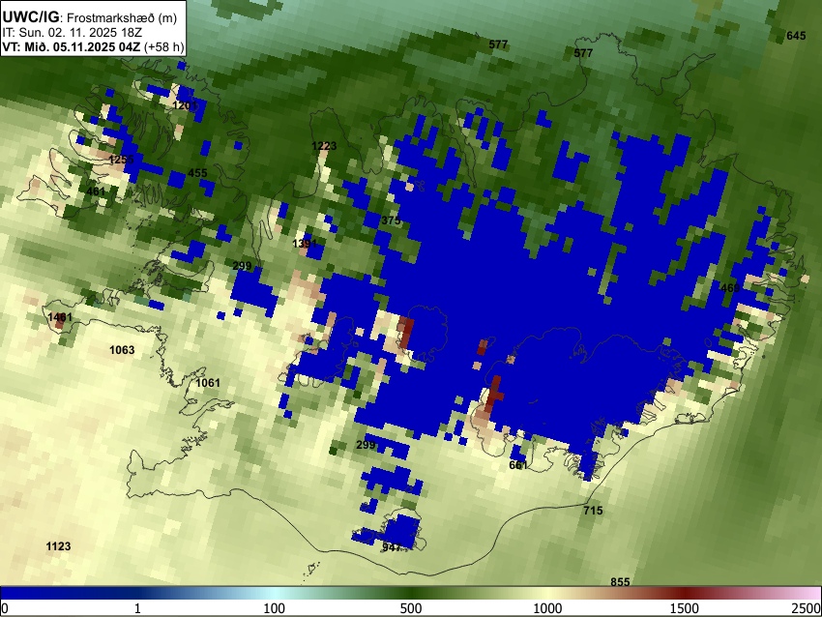Click the title text 'UWC/IG: Frostmarkshæð (m)'
Viewport: 822px width, 617px height.
90,17
